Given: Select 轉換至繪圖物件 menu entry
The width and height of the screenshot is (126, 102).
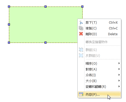Looking at the screenshot, I should (99, 42).
